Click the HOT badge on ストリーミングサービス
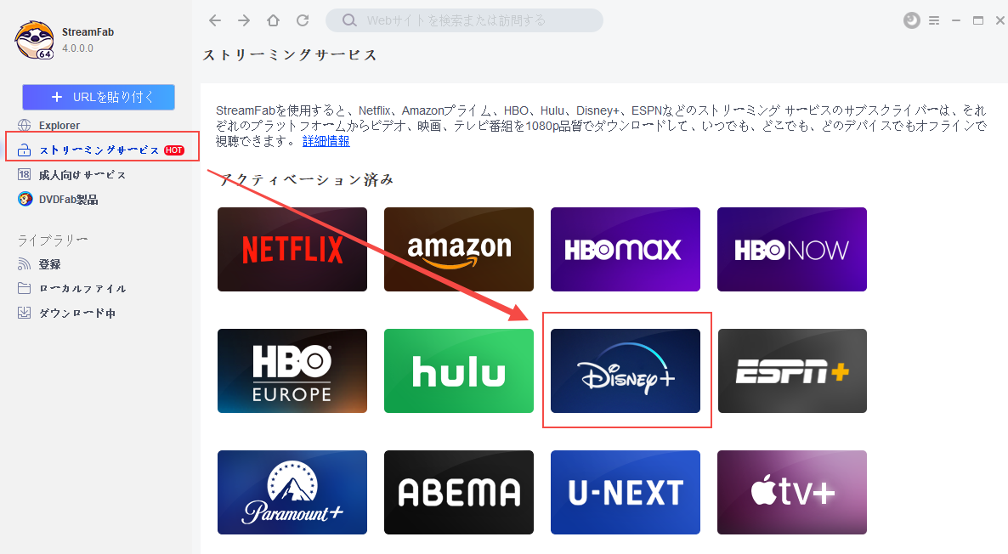Image resolution: width=1008 pixels, height=554 pixels. tap(173, 150)
